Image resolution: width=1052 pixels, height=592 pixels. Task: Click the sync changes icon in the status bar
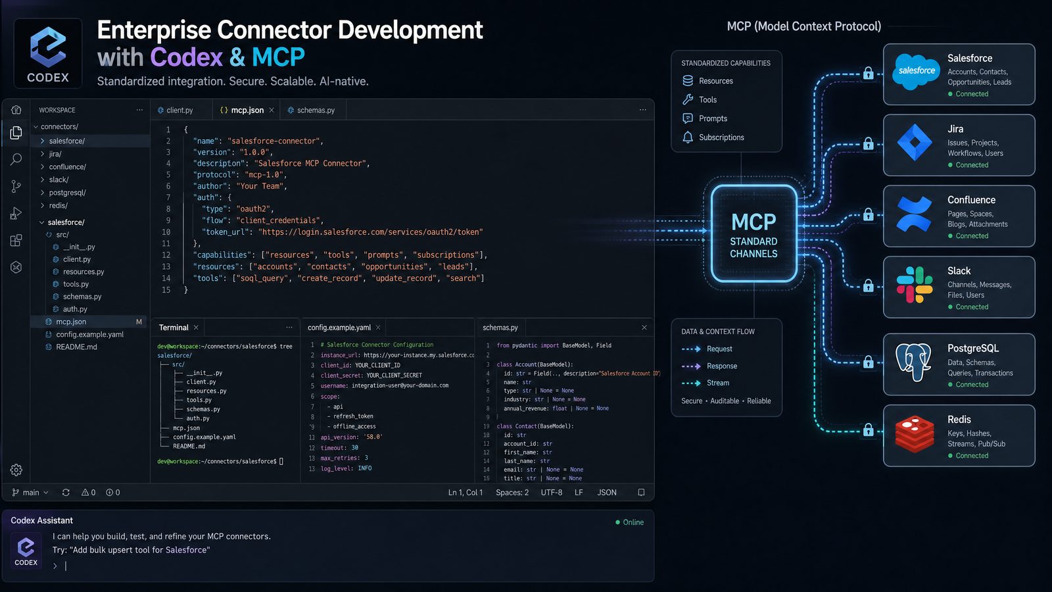[66, 493]
